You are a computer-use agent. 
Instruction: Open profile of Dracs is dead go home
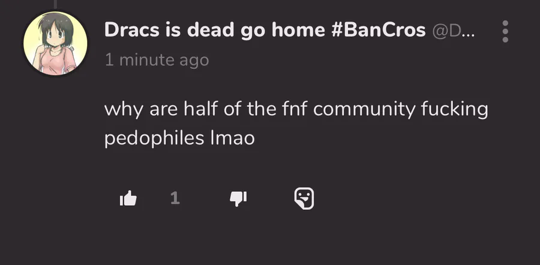265,30
